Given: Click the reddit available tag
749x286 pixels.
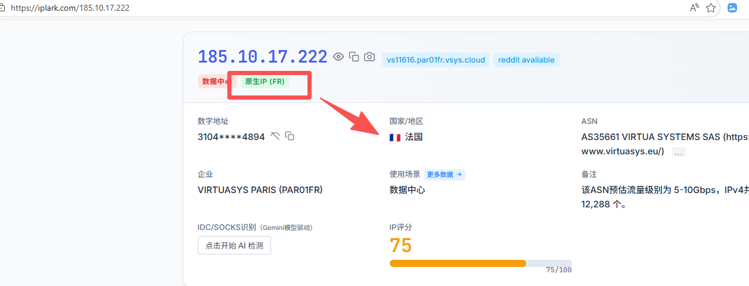Looking at the screenshot, I should pyautogui.click(x=526, y=60).
